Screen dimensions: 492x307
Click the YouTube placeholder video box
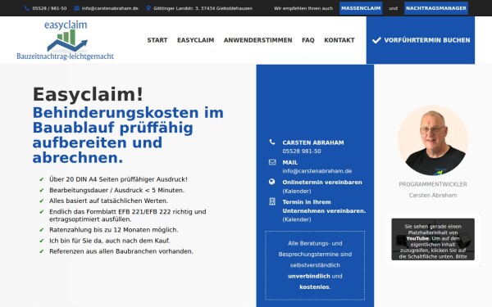tap(433, 239)
